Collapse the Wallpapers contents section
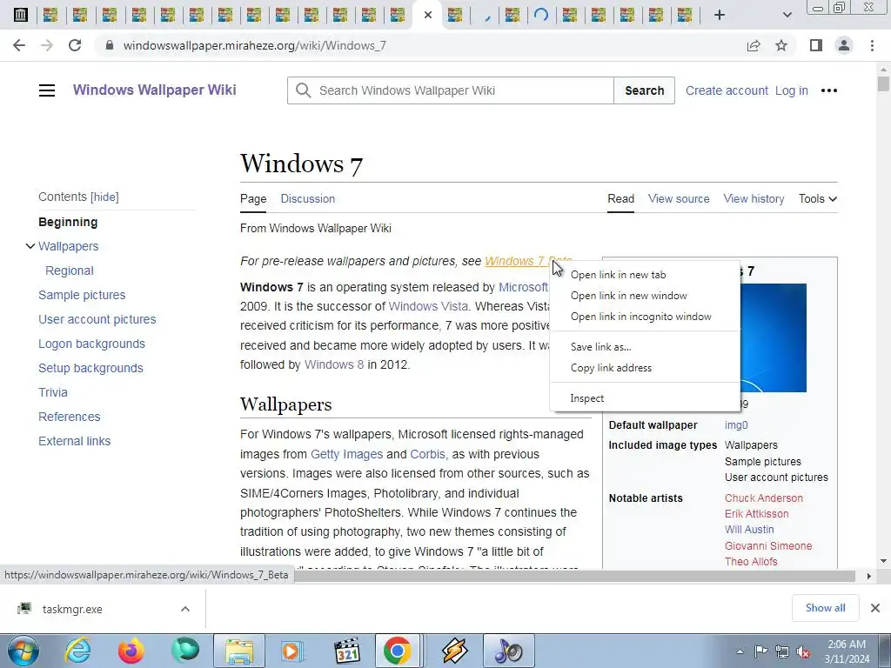Viewport: 891px width, 668px height. click(30, 246)
